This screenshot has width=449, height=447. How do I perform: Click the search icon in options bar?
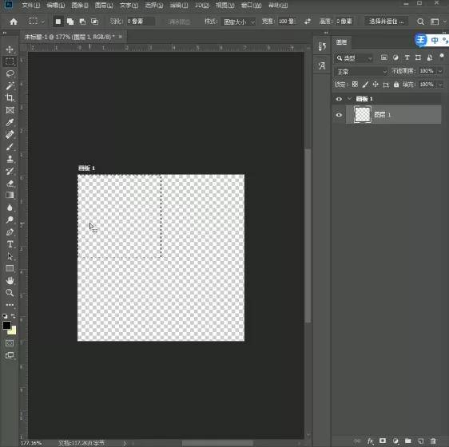(x=420, y=22)
